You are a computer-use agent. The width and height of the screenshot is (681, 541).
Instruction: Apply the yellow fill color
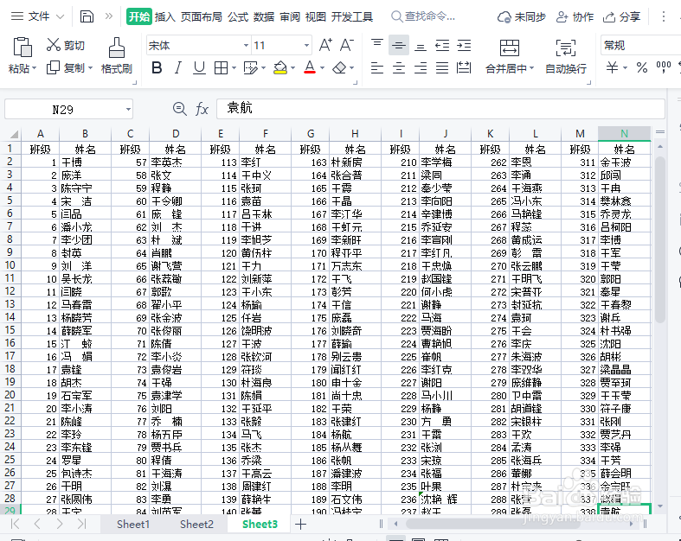click(x=280, y=67)
